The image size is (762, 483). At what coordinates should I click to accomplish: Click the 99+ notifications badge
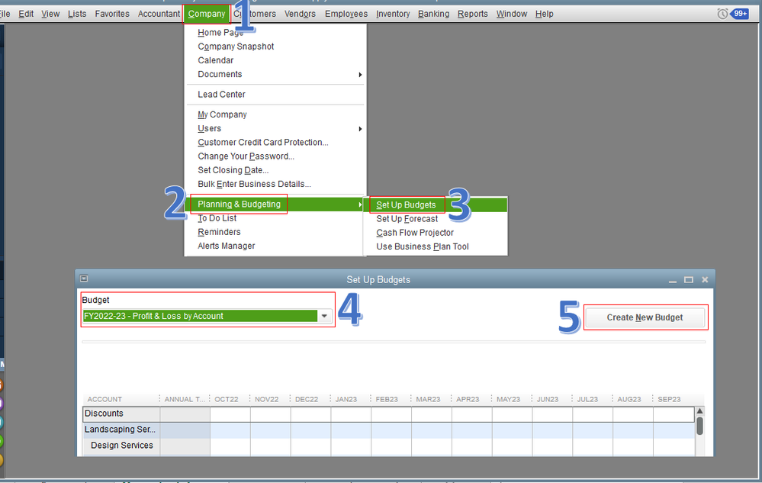(x=740, y=14)
